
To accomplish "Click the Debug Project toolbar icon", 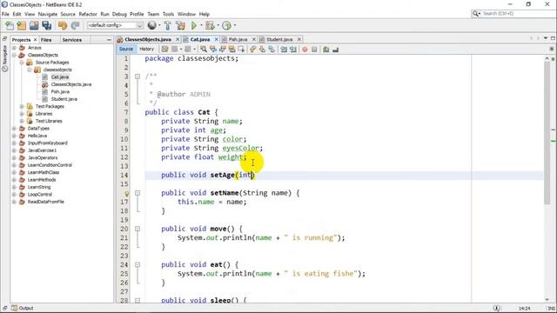I will 210,25.
